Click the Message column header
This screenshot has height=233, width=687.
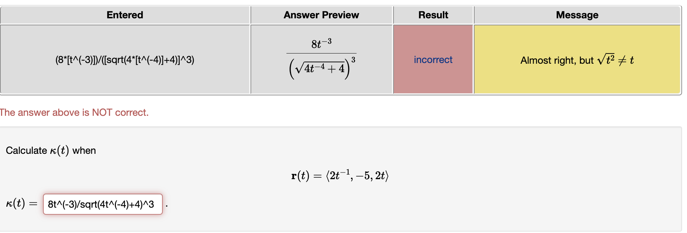[x=577, y=15]
